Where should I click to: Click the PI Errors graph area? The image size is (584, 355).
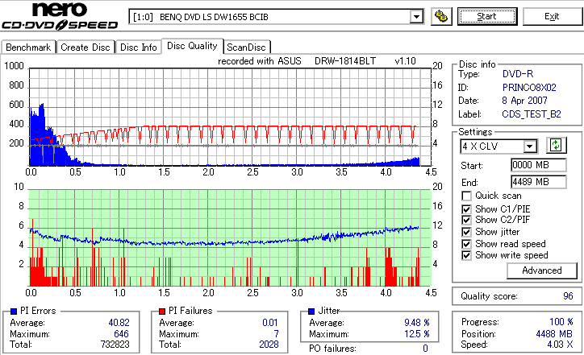(230, 117)
